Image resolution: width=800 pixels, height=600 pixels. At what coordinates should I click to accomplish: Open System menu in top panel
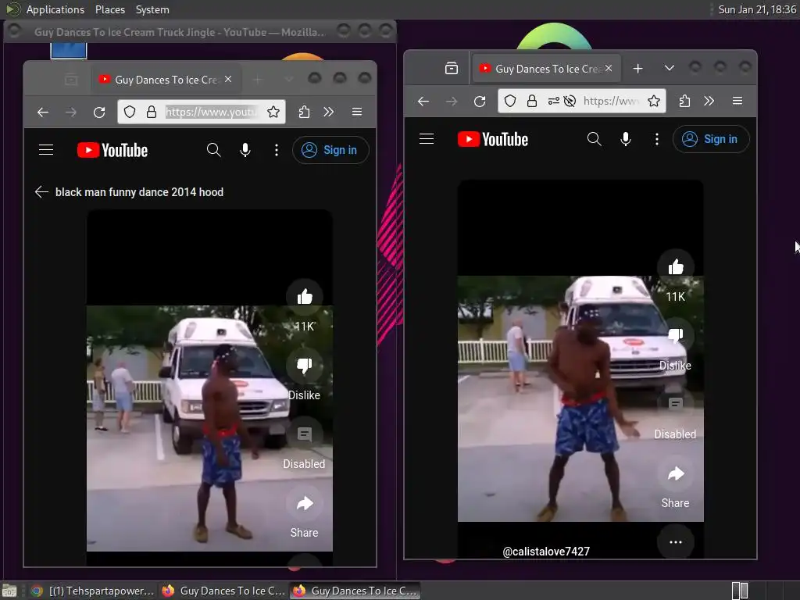tap(152, 9)
